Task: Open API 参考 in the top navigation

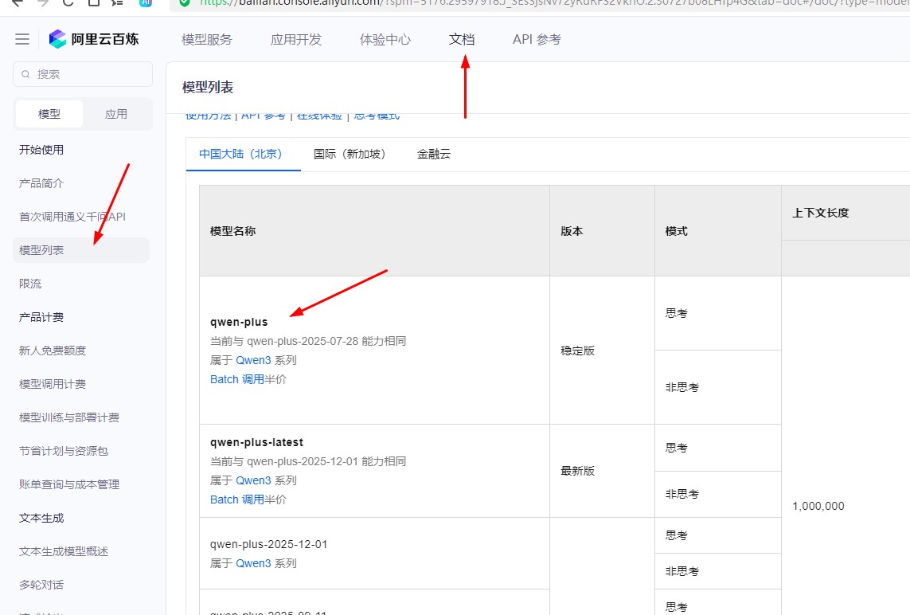Action: click(x=537, y=40)
